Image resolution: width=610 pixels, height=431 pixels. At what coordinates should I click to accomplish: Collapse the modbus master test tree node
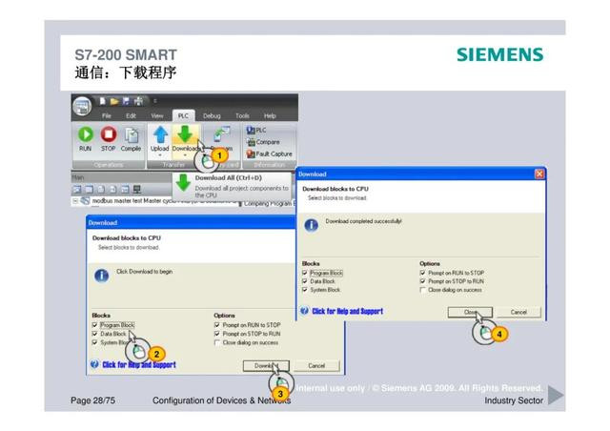(75, 201)
